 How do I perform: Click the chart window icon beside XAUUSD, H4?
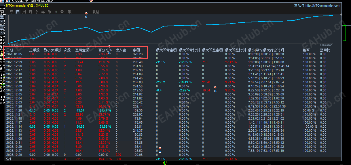(8, 1)
